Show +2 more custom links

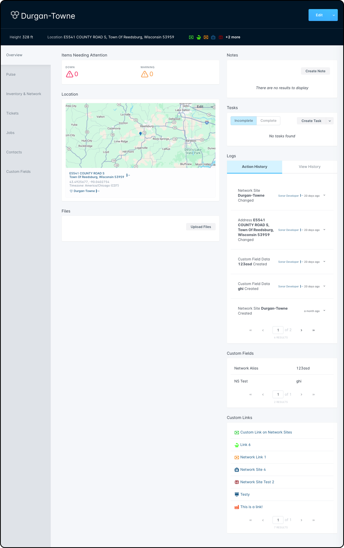pos(233,37)
